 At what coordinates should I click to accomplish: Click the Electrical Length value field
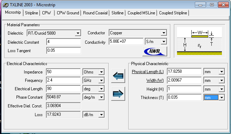click(x=63, y=89)
